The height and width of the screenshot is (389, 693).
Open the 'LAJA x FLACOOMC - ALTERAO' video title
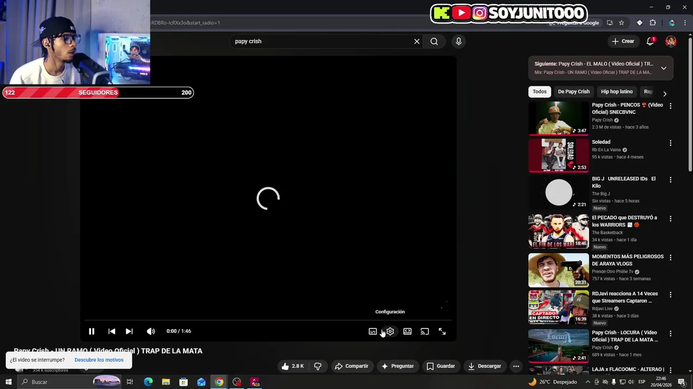(x=628, y=370)
